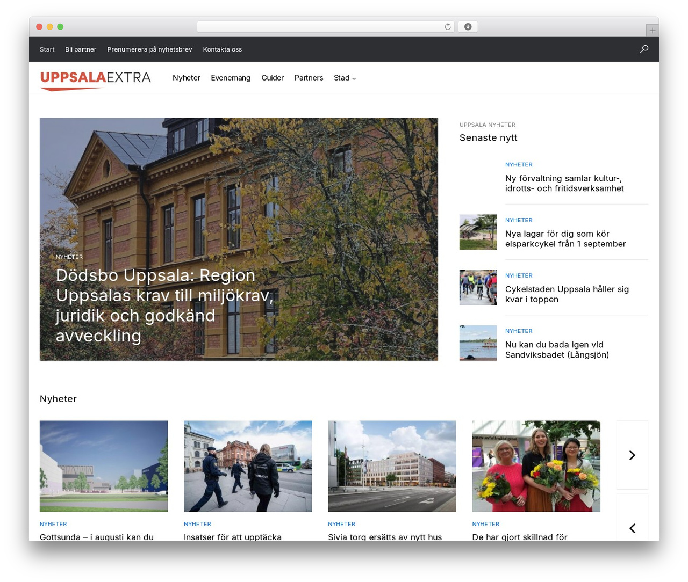The height and width of the screenshot is (582, 688).
Task: Follow Prenumerera på nyhetsbrev link
Action: click(149, 49)
